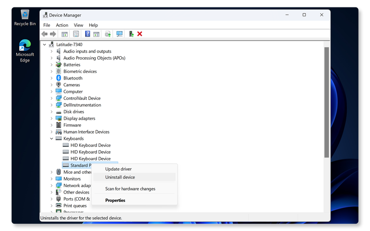Click the red X Uninstall device toolbar icon
This screenshot has width=370, height=231.
tap(140, 34)
